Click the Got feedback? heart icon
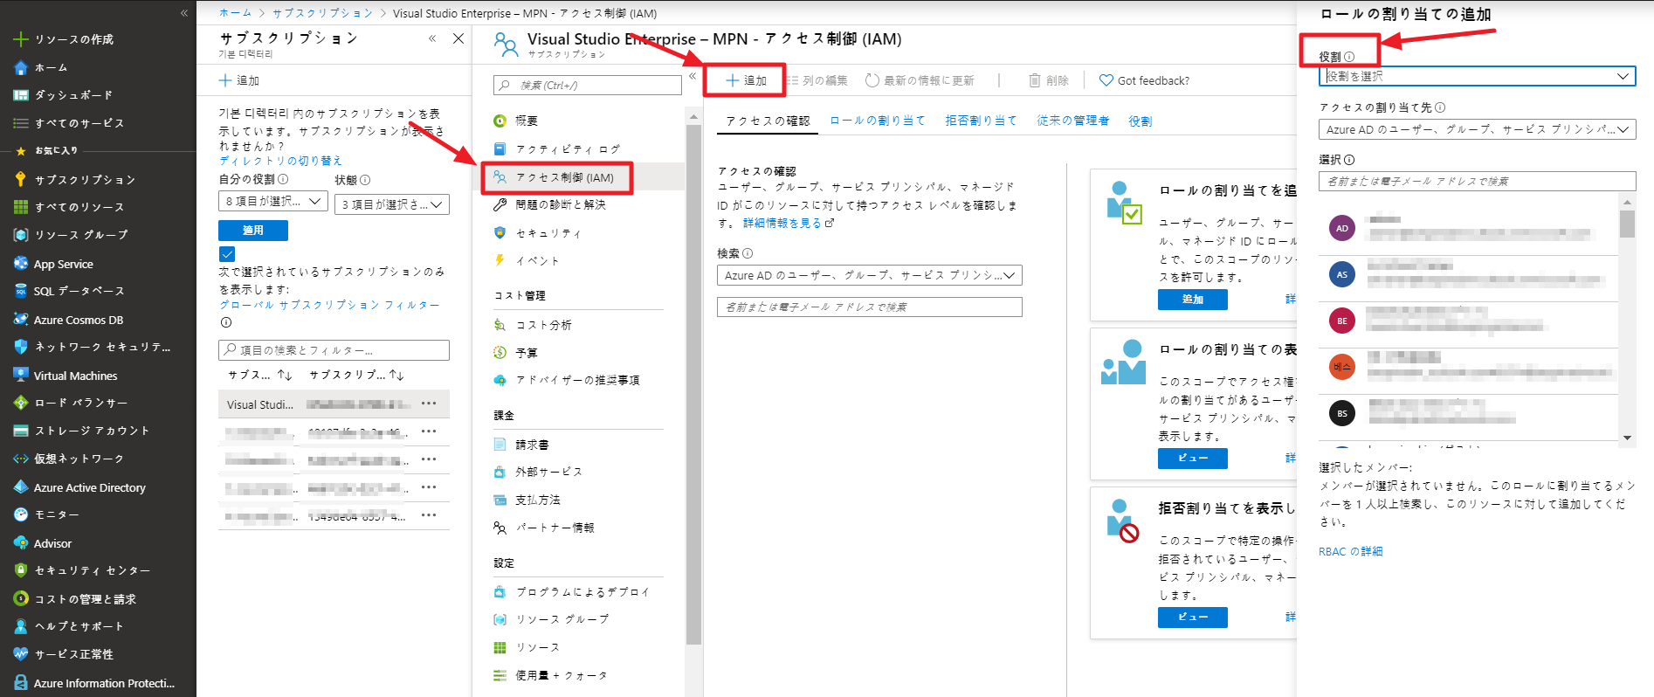 [1106, 80]
